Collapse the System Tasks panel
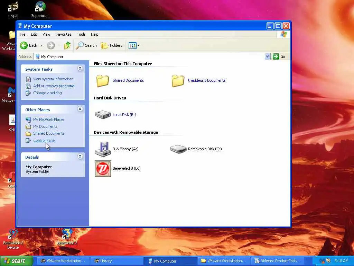This screenshot has height=266, width=354. (80, 69)
